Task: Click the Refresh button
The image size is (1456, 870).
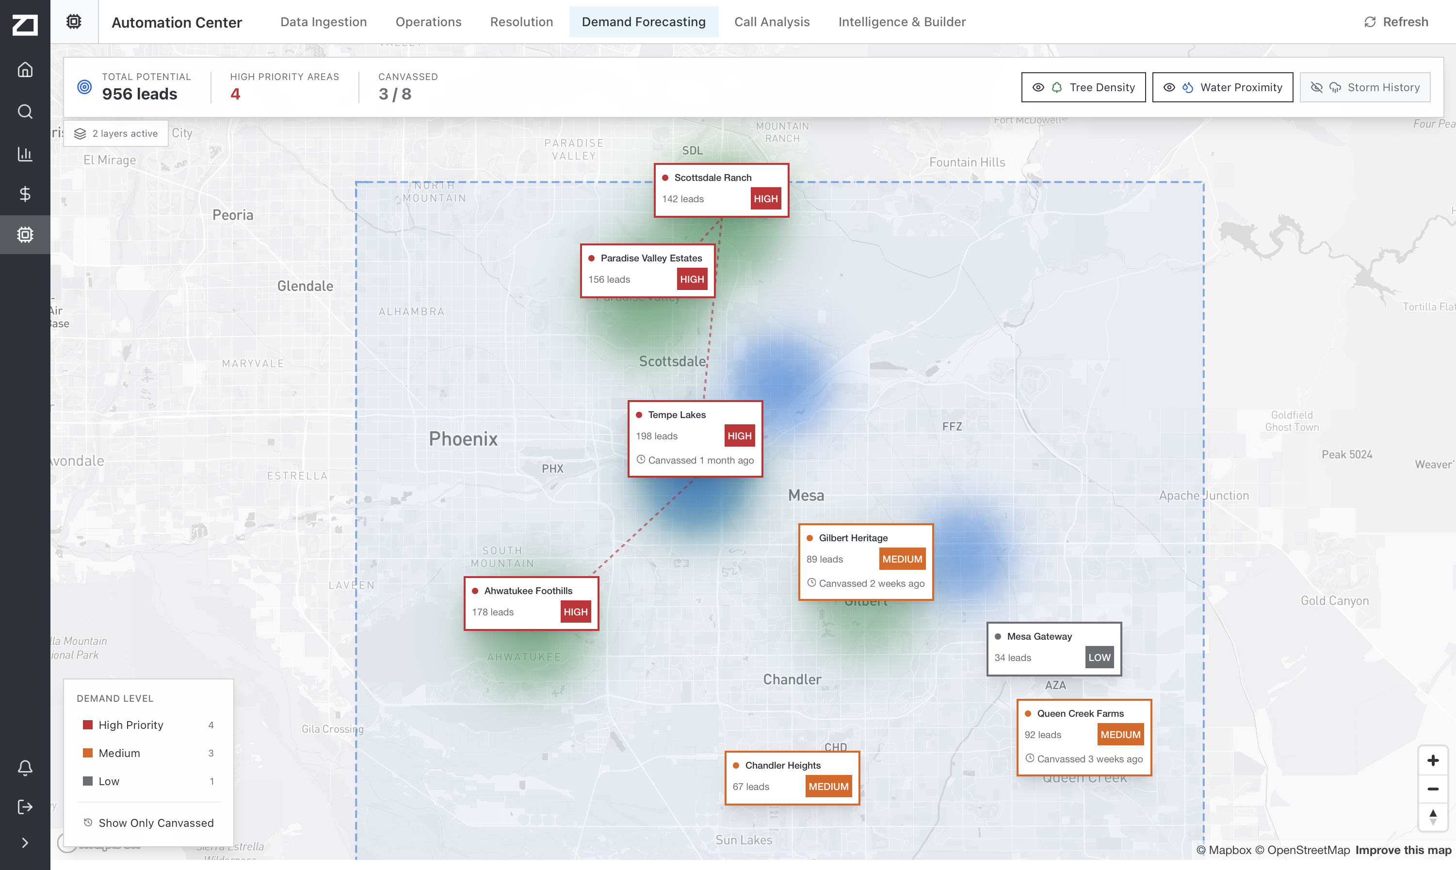Action: click(x=1396, y=22)
